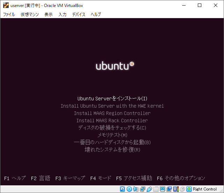Screen dimensions: 224x193
Task: Open the USB devices status icon
Action: tap(149, 189)
